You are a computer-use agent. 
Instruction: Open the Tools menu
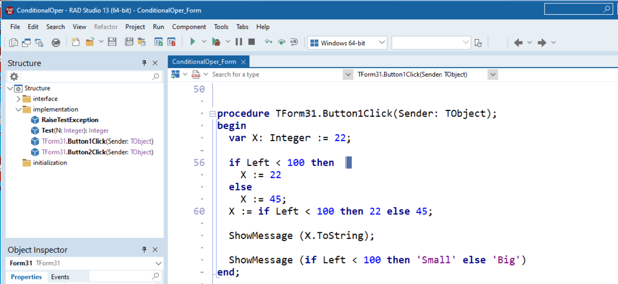tap(221, 27)
